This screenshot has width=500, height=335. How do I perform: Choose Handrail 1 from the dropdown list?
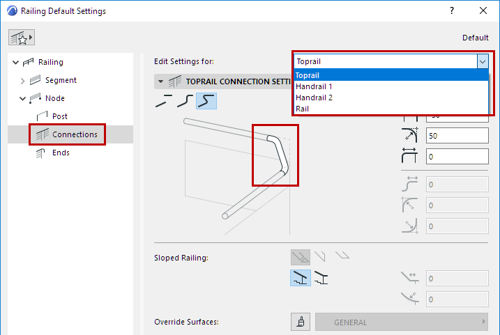[x=315, y=86]
